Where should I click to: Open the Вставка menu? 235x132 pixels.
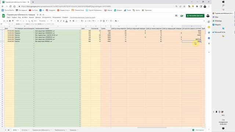pos(25,17)
